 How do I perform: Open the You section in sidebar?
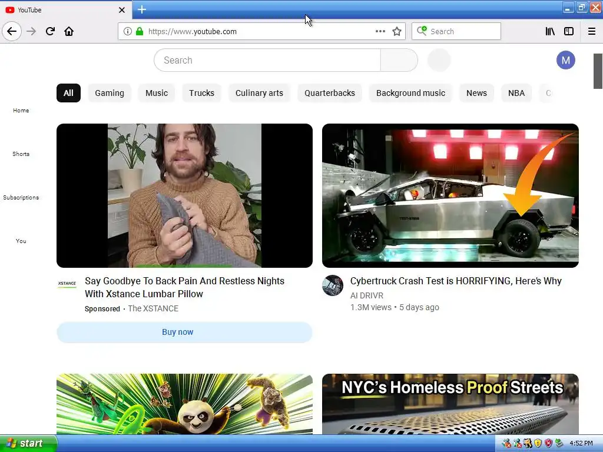point(21,241)
